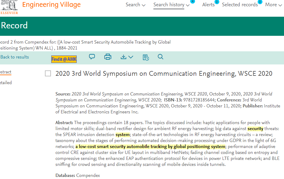Click the Alerts badge count 0
This screenshot has height=179, width=284.
tap(217, 2)
